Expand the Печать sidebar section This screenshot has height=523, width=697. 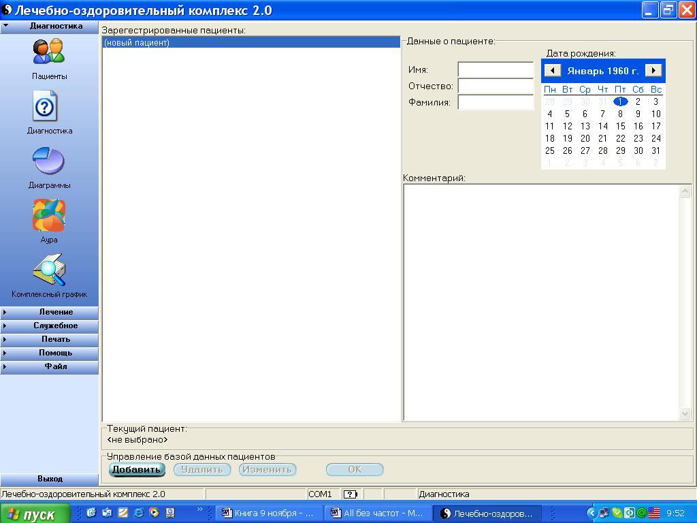(x=50, y=339)
